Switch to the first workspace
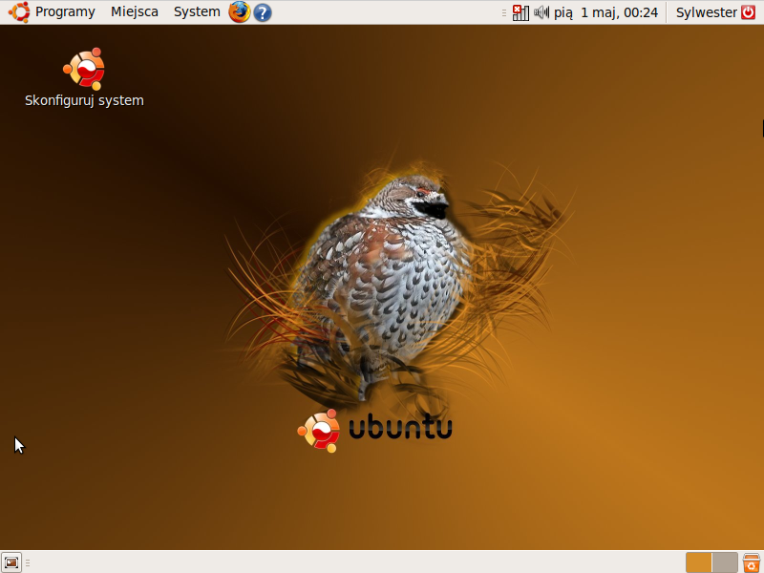 coord(698,562)
